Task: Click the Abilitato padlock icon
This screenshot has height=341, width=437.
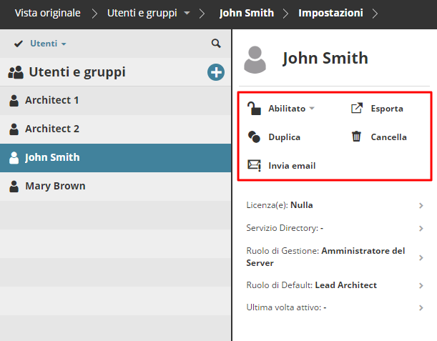Action: tap(254, 109)
